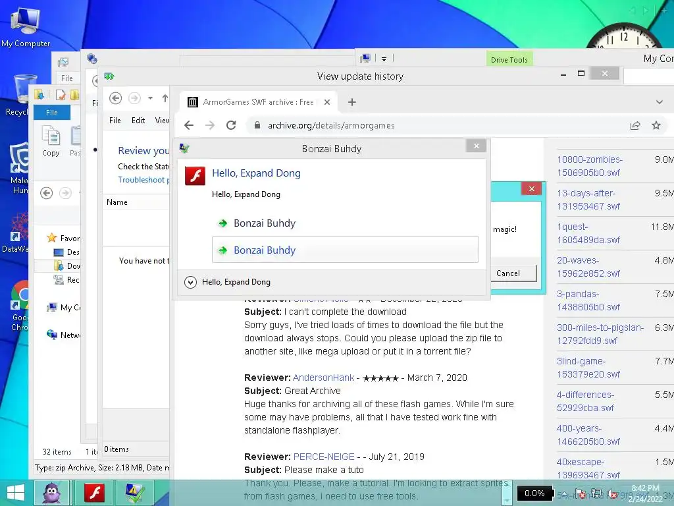674x506 pixels.
Task: Click the network alert tray icon
Action: tap(596, 493)
